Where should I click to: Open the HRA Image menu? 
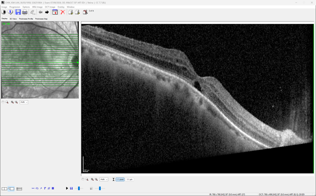pyautogui.click(x=37, y=7)
